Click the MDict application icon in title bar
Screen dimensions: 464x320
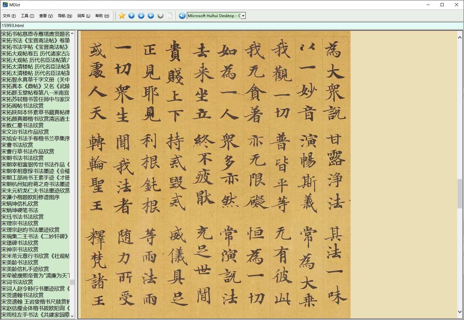coord(5,5)
